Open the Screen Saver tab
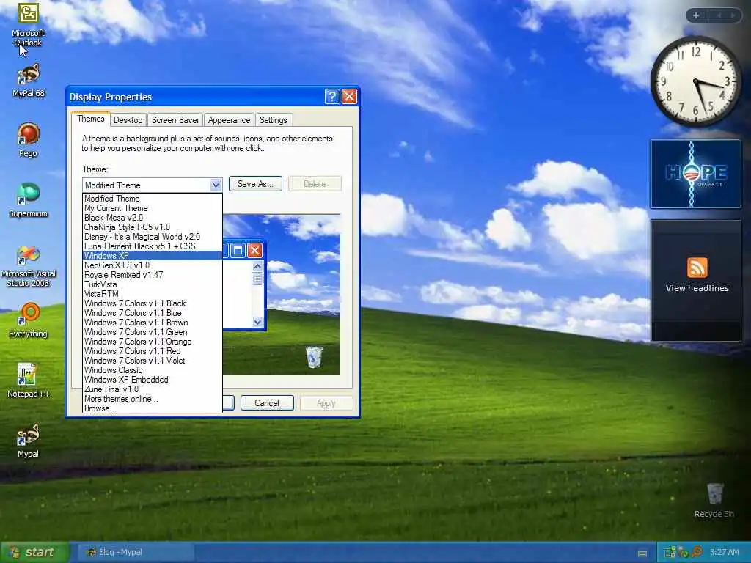 (175, 120)
